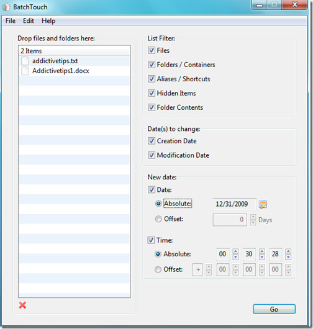Increase the absolute minutes value
The height and width of the screenshot is (329, 313).
[262, 251]
